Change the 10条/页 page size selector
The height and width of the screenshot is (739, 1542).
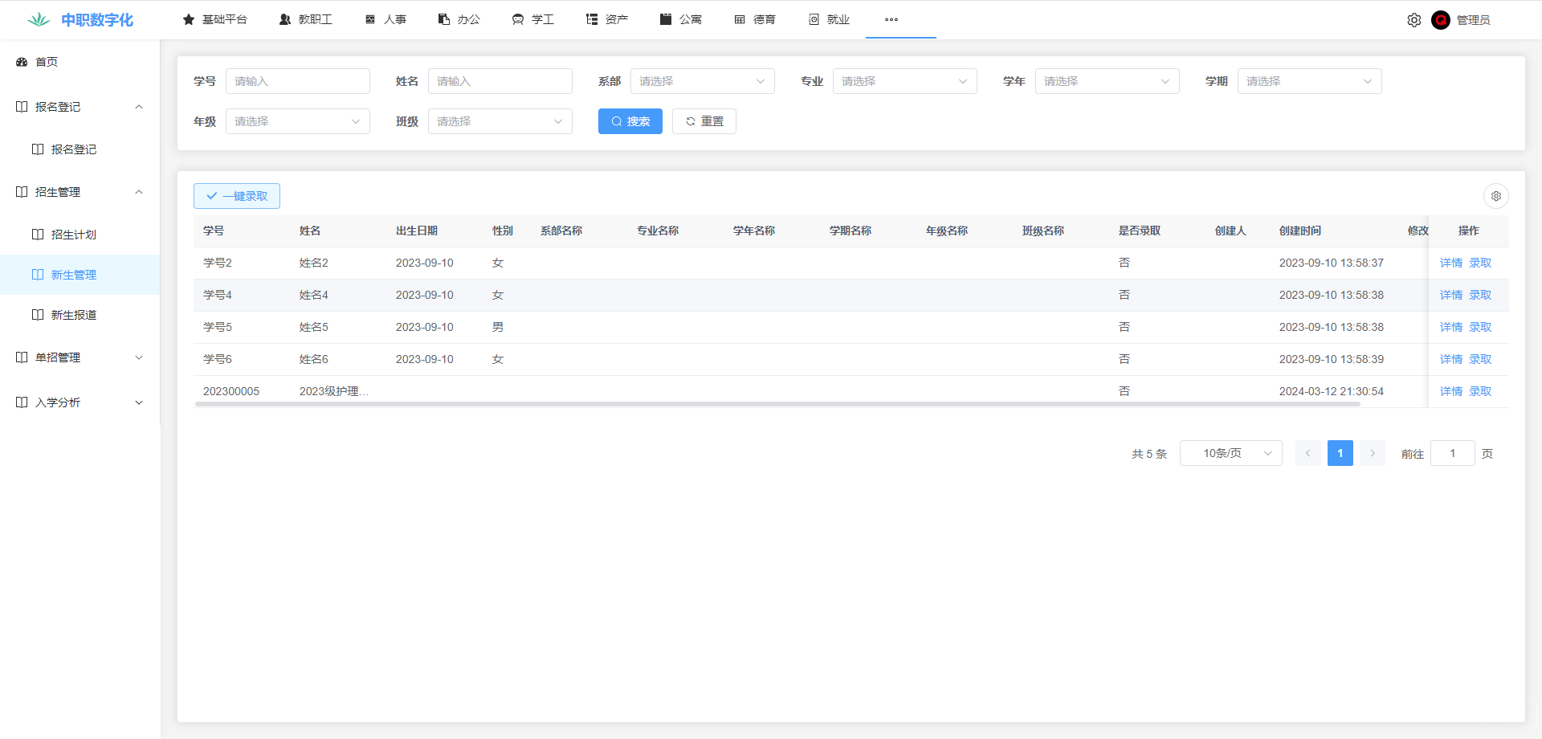coord(1230,453)
